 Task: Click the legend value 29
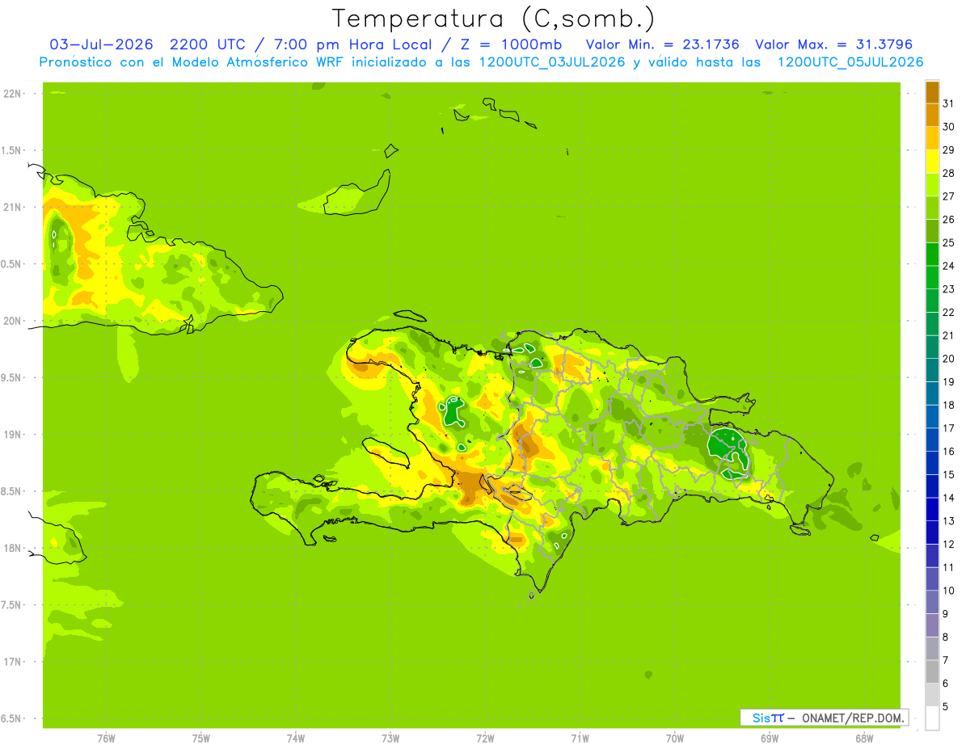pyautogui.click(x=948, y=149)
